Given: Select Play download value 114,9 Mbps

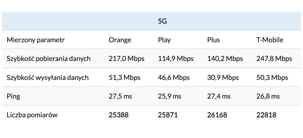Looking at the screenshot, I should 176,59.
